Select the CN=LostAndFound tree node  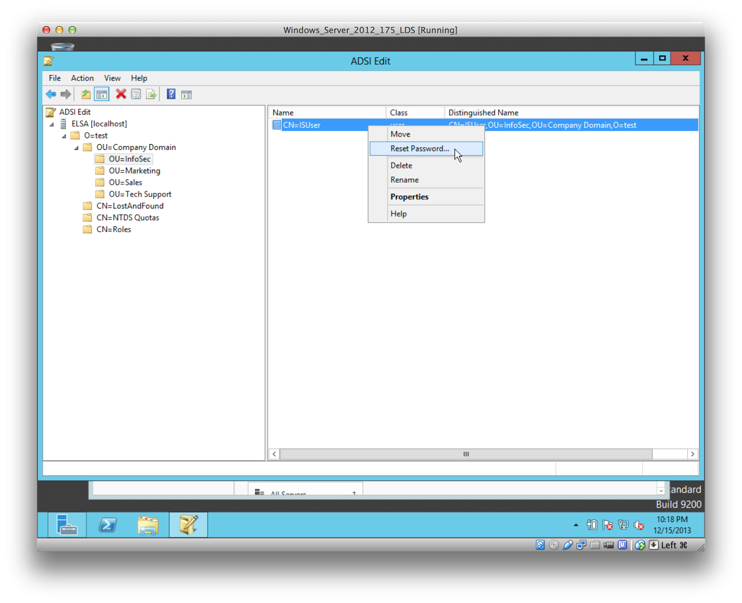[130, 206]
